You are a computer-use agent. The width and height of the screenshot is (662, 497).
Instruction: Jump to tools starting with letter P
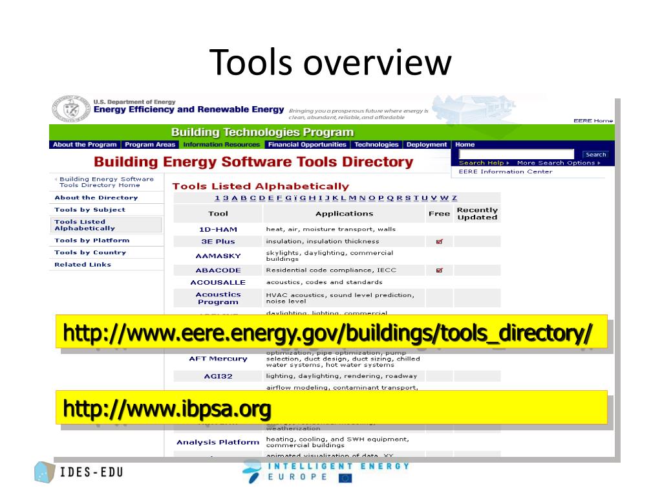point(381,198)
